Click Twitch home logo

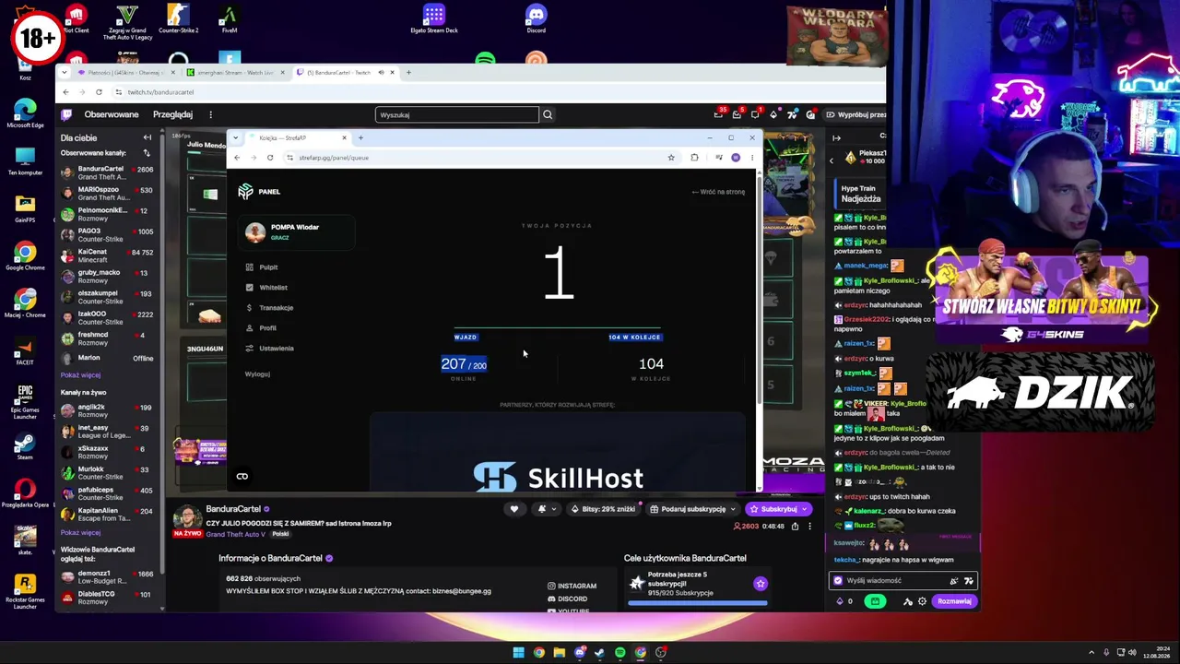[x=66, y=114]
